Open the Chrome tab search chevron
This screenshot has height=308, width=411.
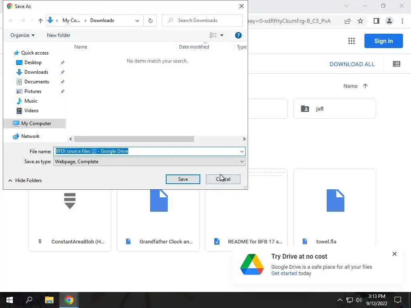pos(346,6)
